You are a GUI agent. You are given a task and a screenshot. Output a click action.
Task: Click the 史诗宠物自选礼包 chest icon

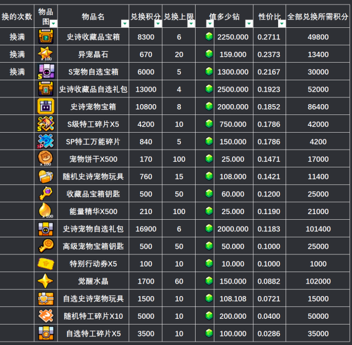(x=46, y=228)
